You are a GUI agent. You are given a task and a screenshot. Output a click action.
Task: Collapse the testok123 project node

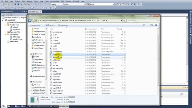point(3,20)
